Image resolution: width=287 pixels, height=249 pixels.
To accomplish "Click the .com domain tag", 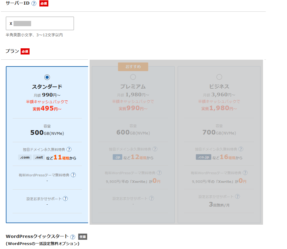I will click(x=25, y=157).
